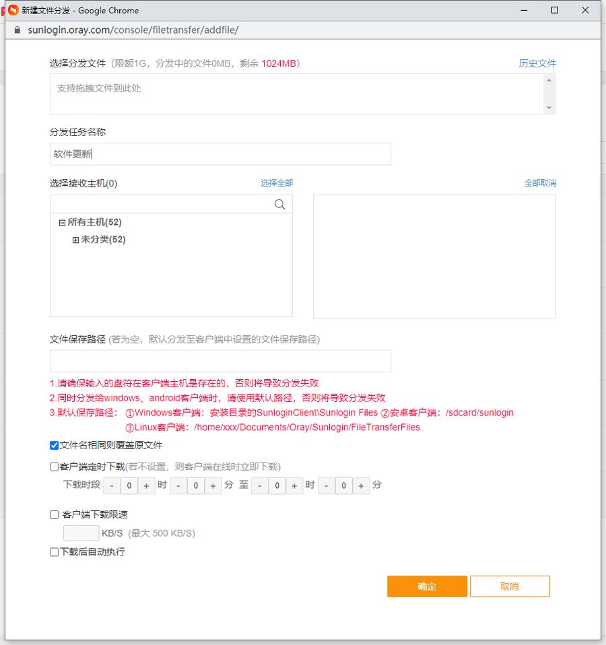Maximize the Chrome window
The height and width of the screenshot is (645, 606).
point(555,10)
